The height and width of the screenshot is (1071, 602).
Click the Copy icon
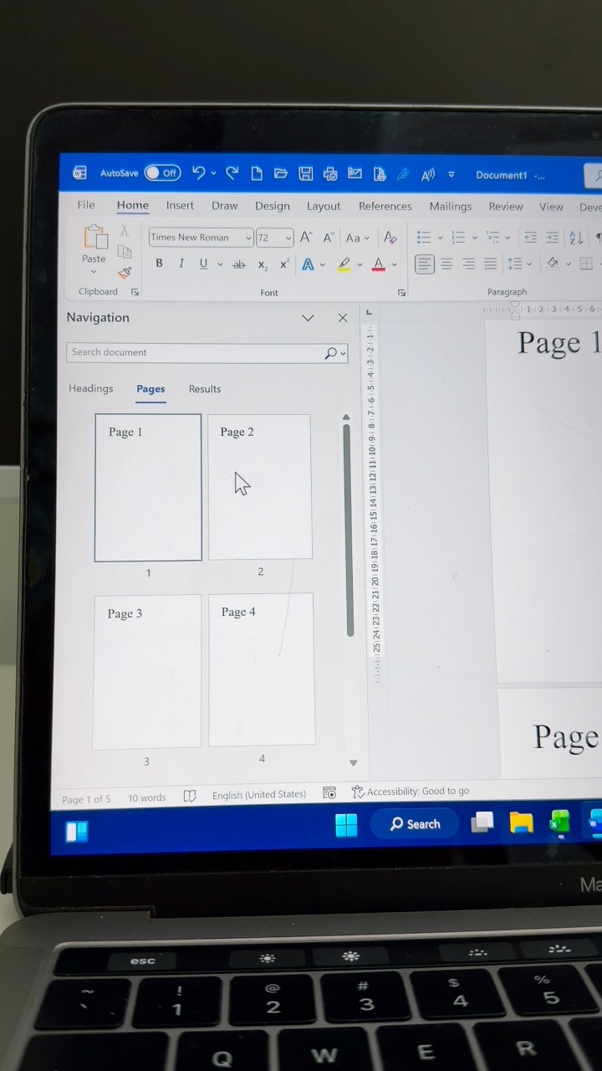(125, 252)
